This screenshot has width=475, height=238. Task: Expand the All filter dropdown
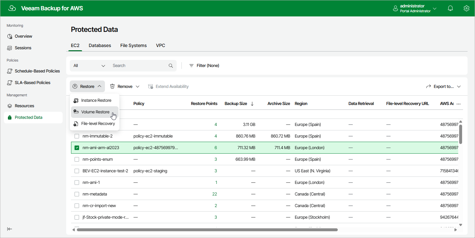pyautogui.click(x=89, y=66)
